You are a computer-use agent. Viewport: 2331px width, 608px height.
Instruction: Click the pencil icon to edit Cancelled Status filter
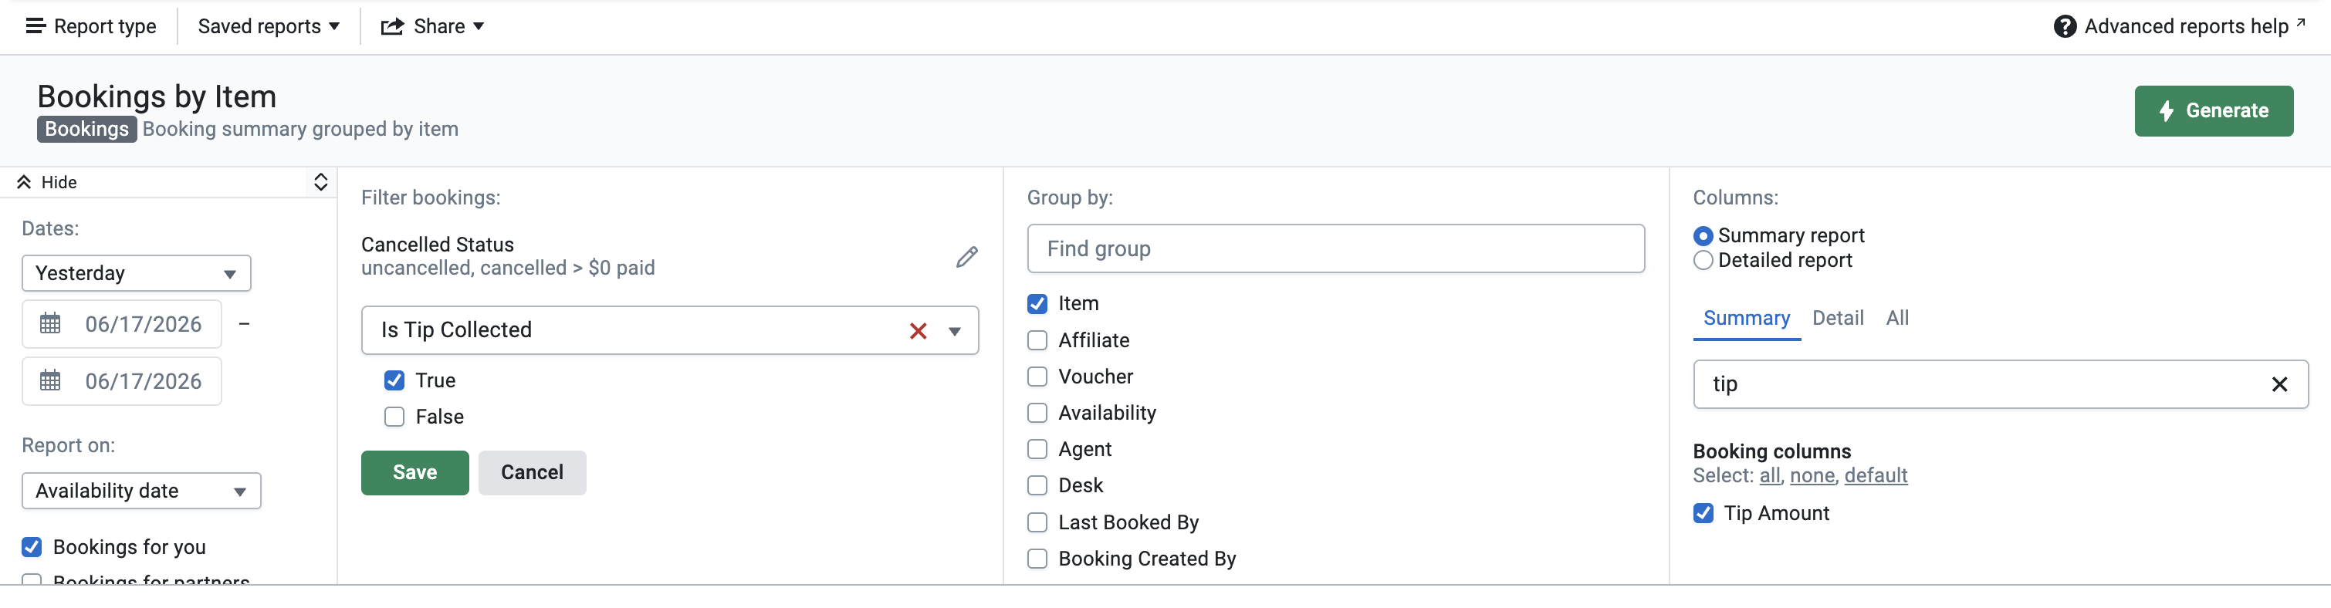[x=966, y=257]
